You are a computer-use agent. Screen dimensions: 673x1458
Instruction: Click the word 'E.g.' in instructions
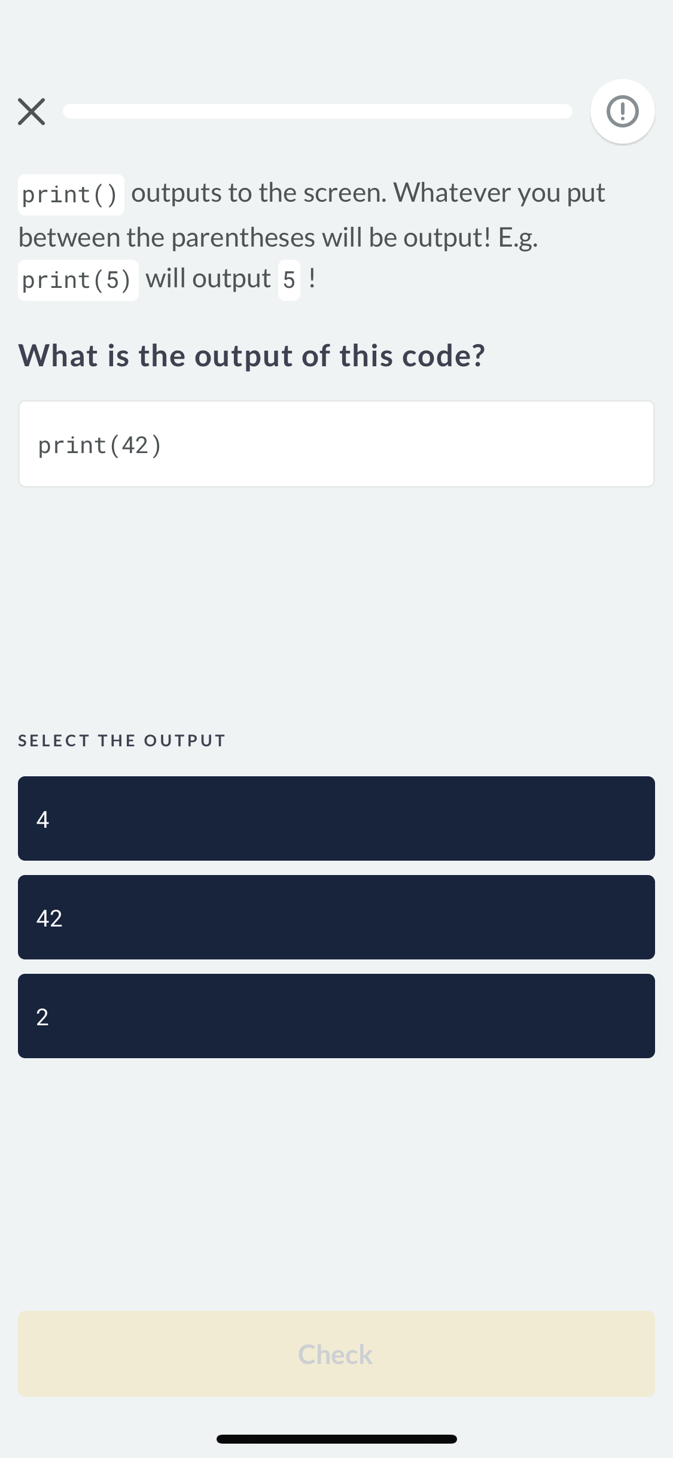pos(518,238)
